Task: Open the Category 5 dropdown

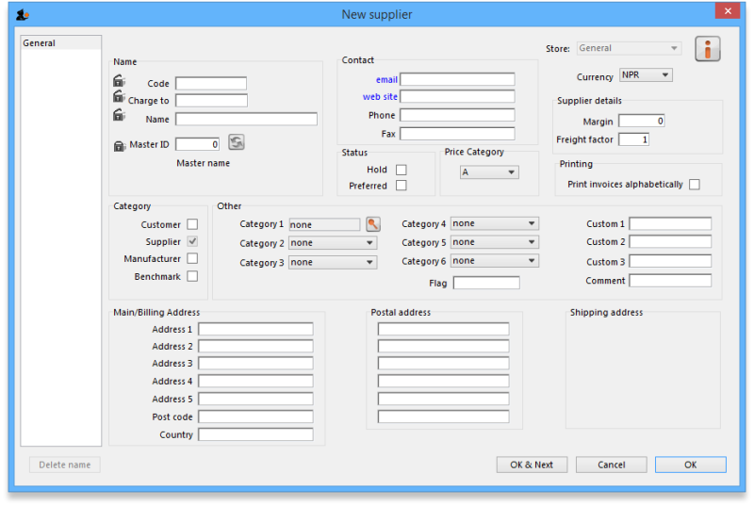Action: click(x=494, y=242)
